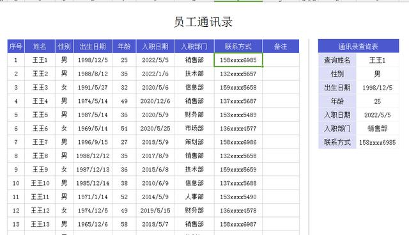Screen dimensions: 409x235
Task: Select name cell 王王12
Action: pyautogui.click(x=40, y=211)
